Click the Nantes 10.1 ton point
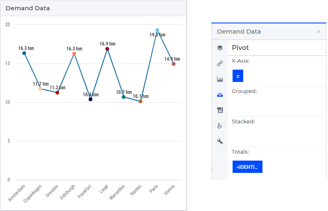Screen dimensions: 328x211 tap(140, 101)
